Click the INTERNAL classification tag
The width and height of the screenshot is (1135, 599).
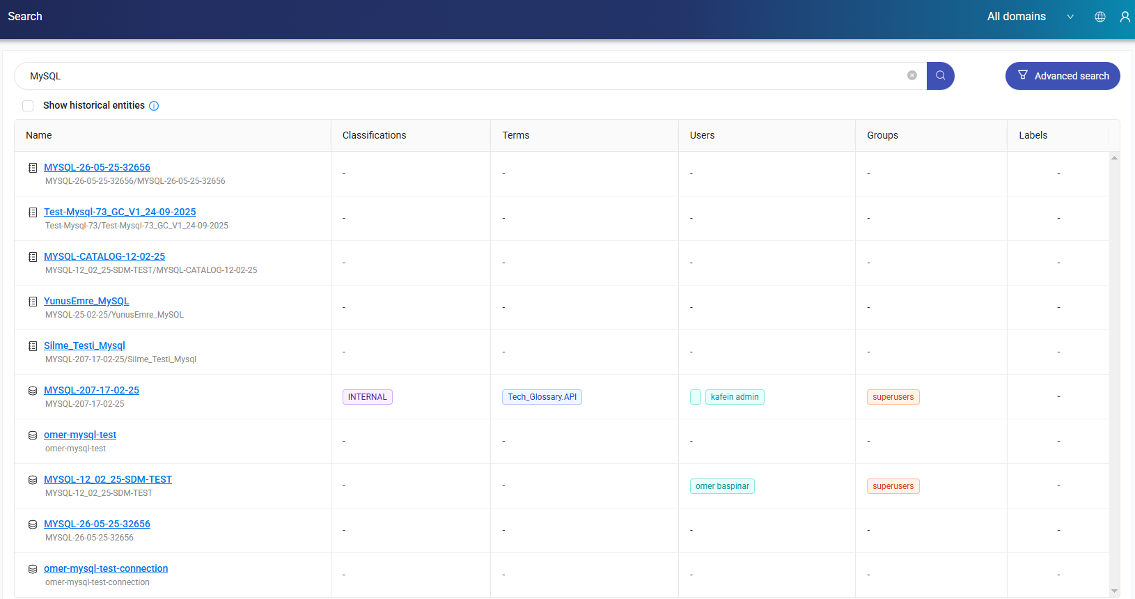click(367, 397)
